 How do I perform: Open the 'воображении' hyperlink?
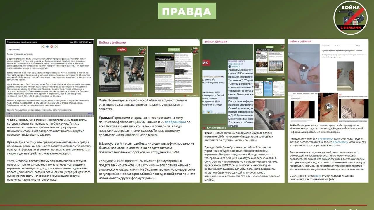tap(175, 122)
